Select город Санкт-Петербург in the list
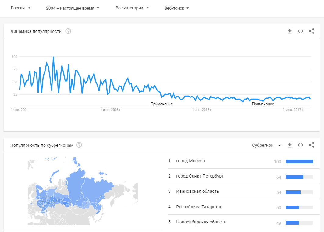324x232 pixels. (200, 176)
